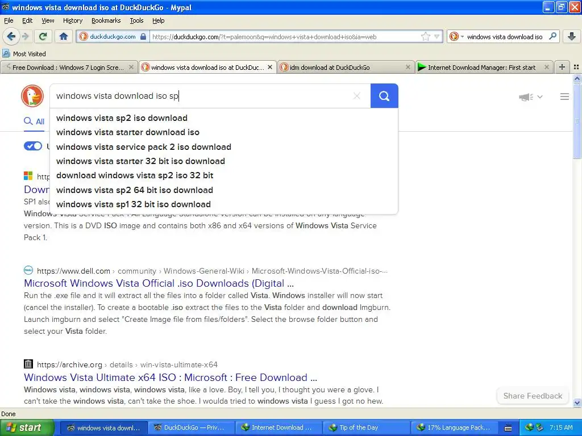Open the Bookmarks menu

click(x=106, y=20)
